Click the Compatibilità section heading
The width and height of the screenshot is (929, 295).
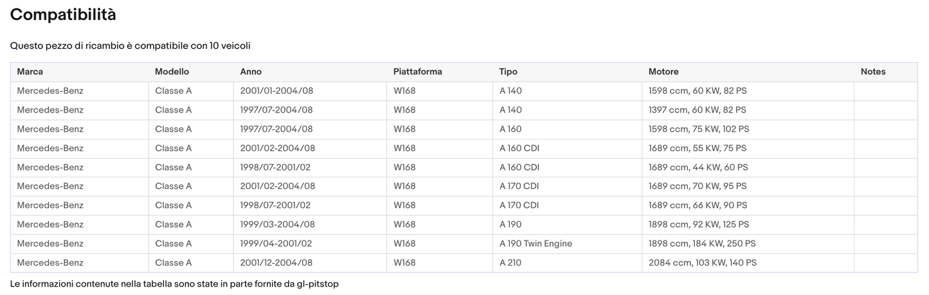coord(63,15)
